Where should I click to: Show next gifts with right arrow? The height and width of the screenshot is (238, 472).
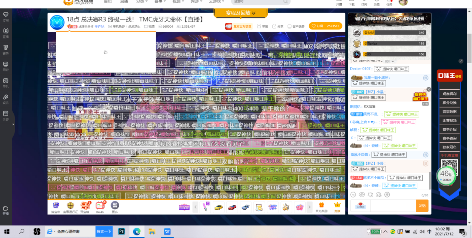click(x=309, y=207)
